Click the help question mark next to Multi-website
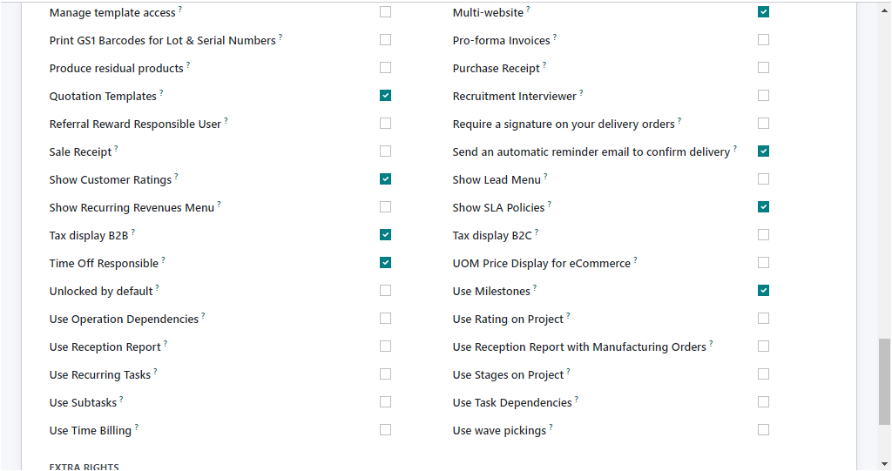 528,9
